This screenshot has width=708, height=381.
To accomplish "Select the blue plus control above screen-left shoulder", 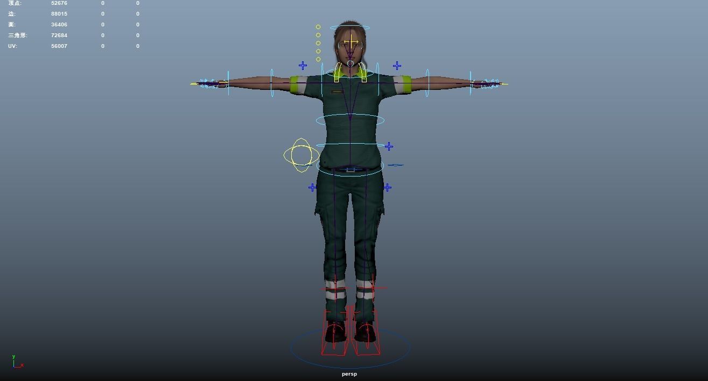I will tap(303, 66).
